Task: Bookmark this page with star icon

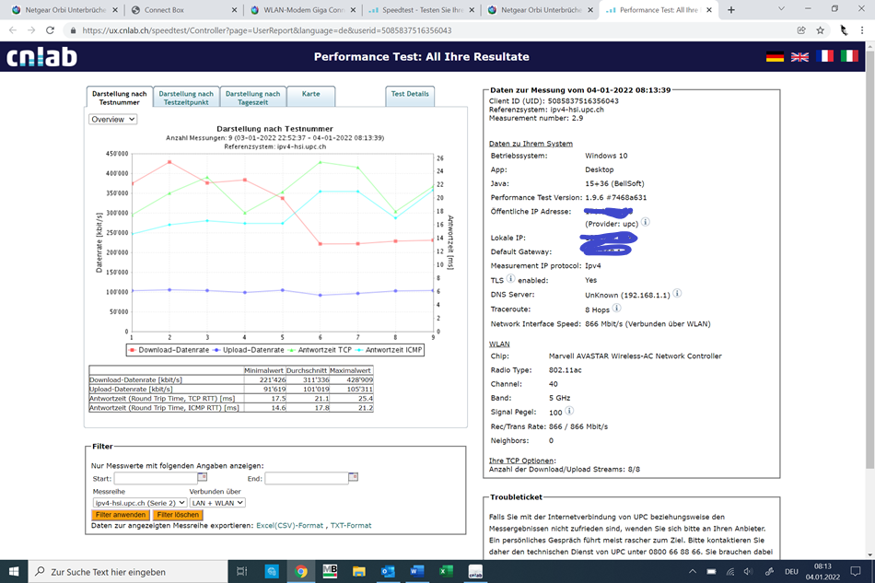Action: click(820, 30)
